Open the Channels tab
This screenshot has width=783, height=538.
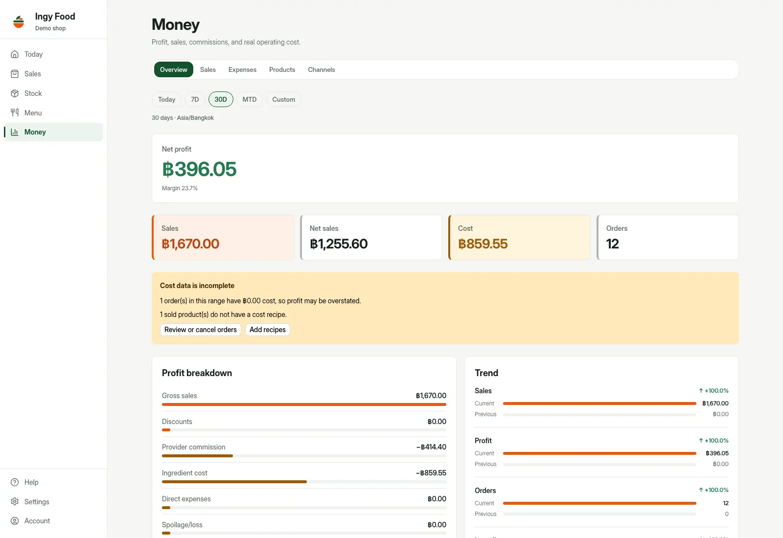pos(322,69)
